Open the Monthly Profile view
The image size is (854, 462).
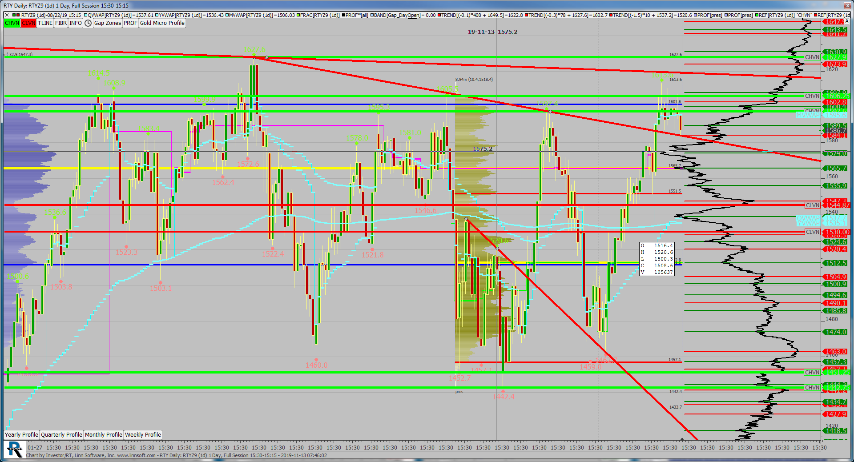[103, 435]
